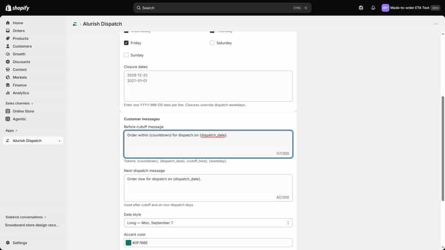Viewport: 445px width, 250px height.
Task: Click the Shopify logo
Action: tap(17, 8)
